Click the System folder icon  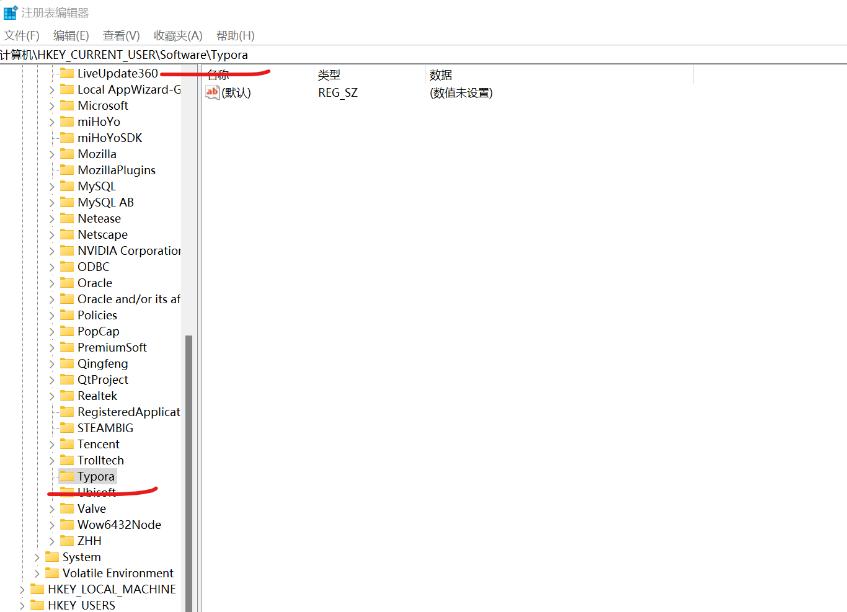(52, 557)
